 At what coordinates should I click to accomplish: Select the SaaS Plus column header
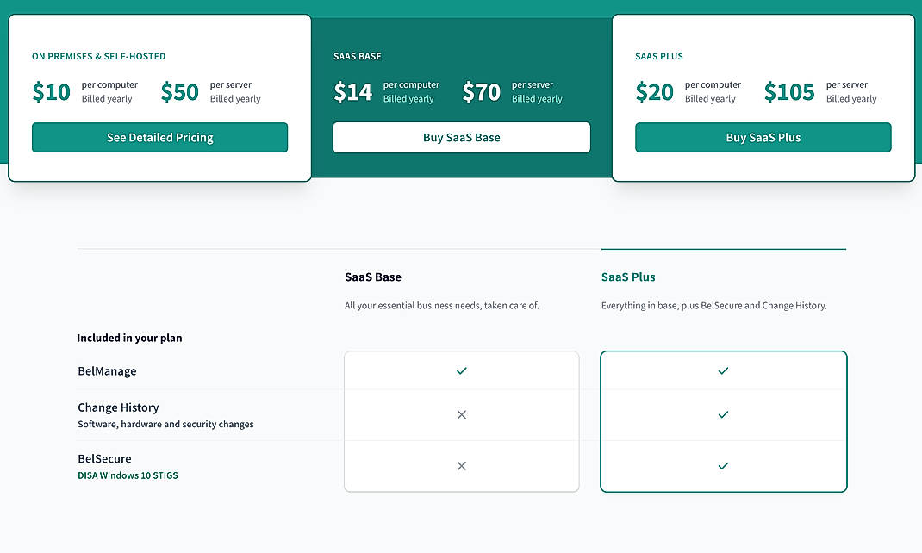(x=627, y=276)
